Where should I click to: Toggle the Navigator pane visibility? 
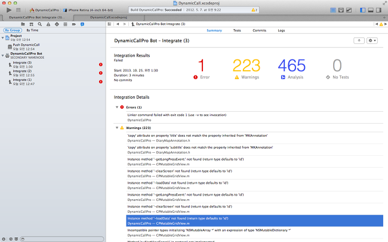pos(363,10)
